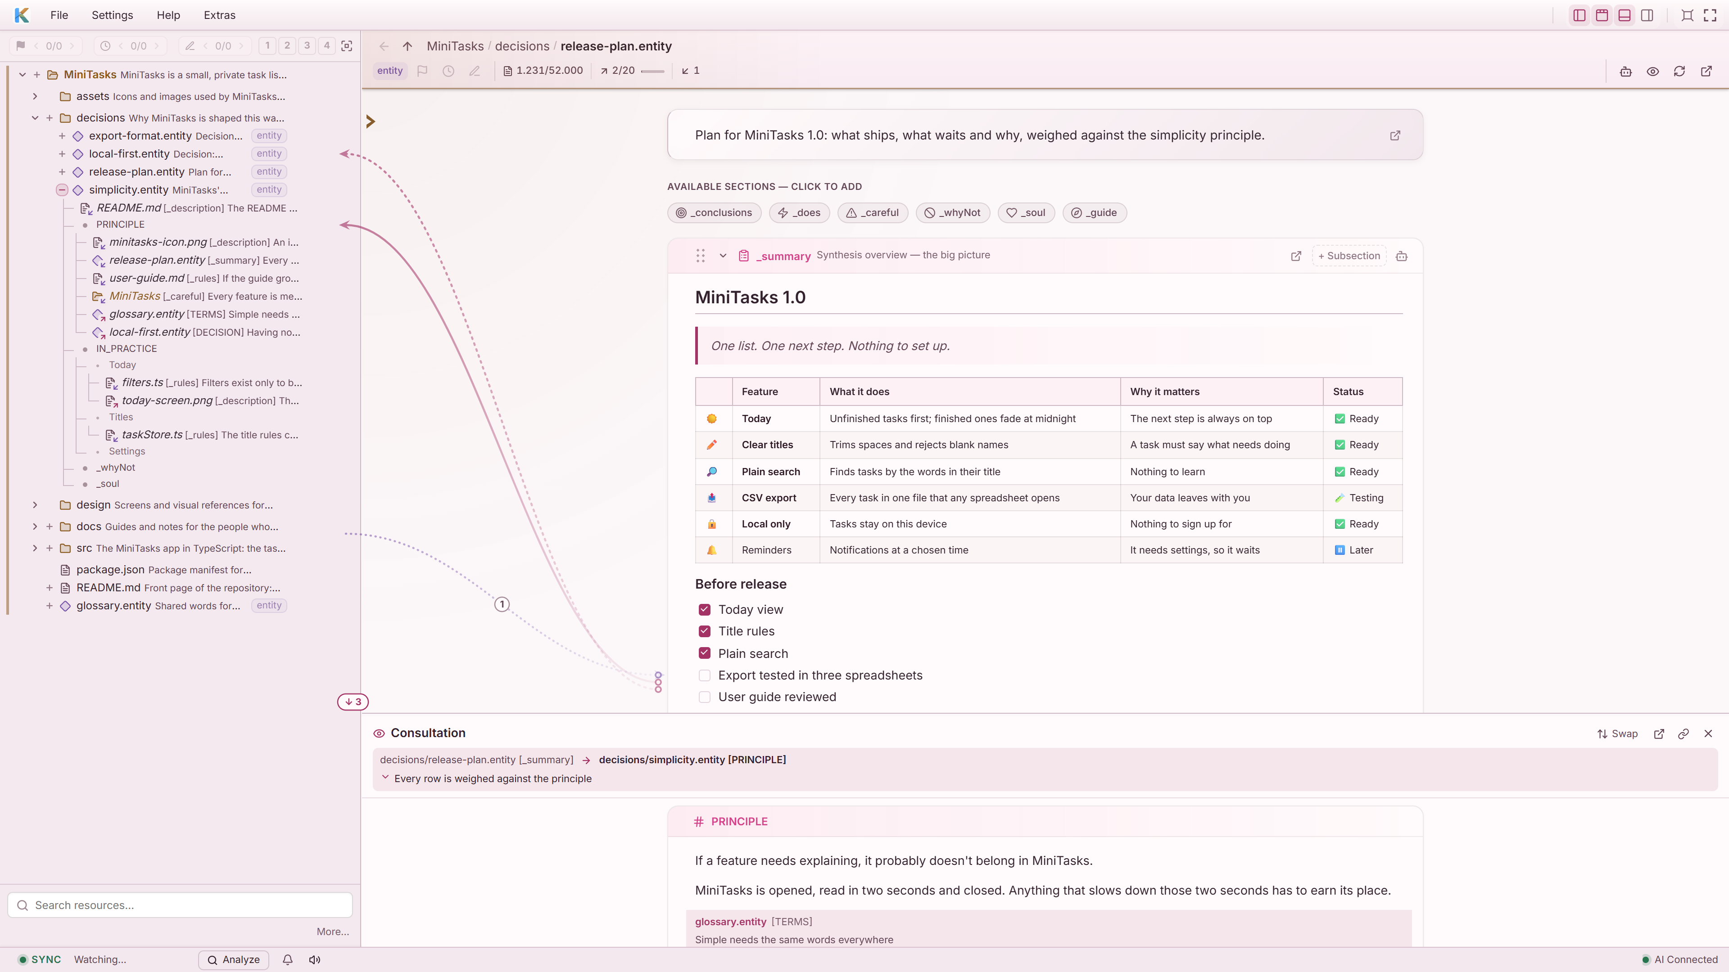This screenshot has width=1729, height=972.
Task: Click the robot assistant icon in header toolbar
Action: pos(1625,71)
